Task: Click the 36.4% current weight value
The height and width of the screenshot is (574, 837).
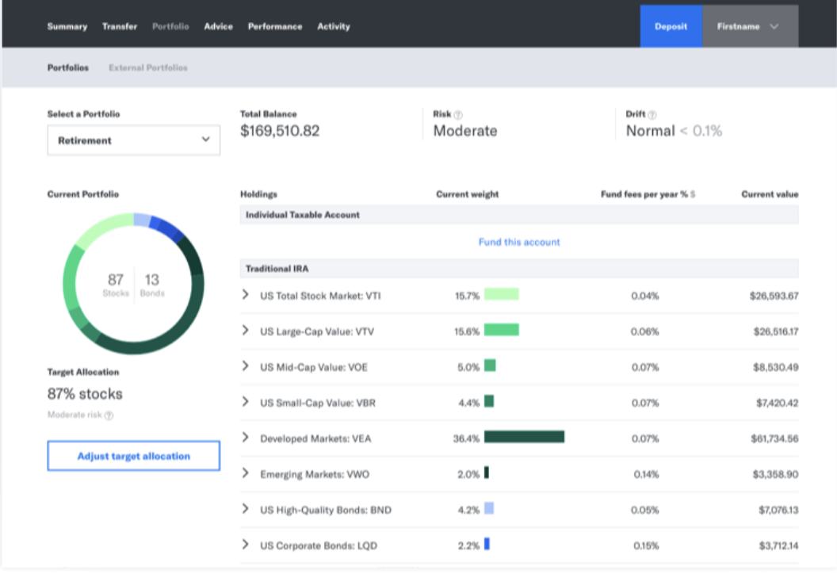Action: coord(466,439)
